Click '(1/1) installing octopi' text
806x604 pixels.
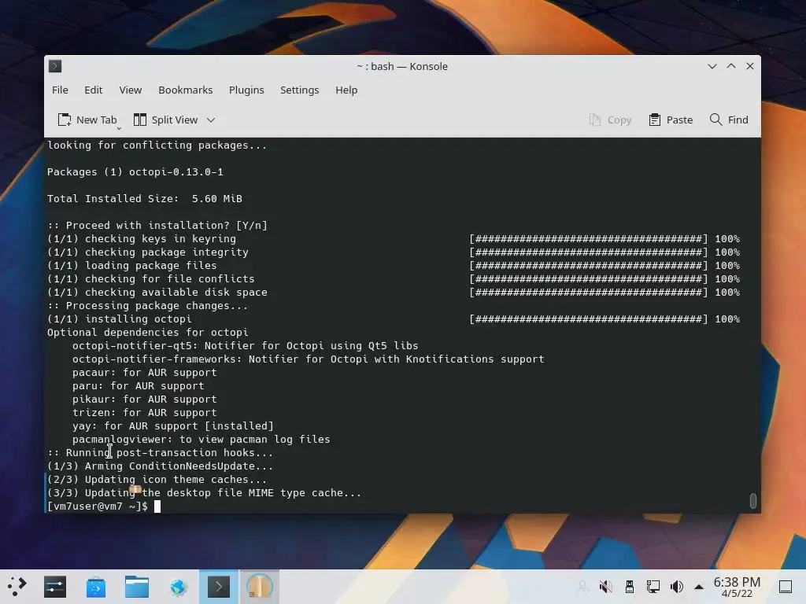120,319
